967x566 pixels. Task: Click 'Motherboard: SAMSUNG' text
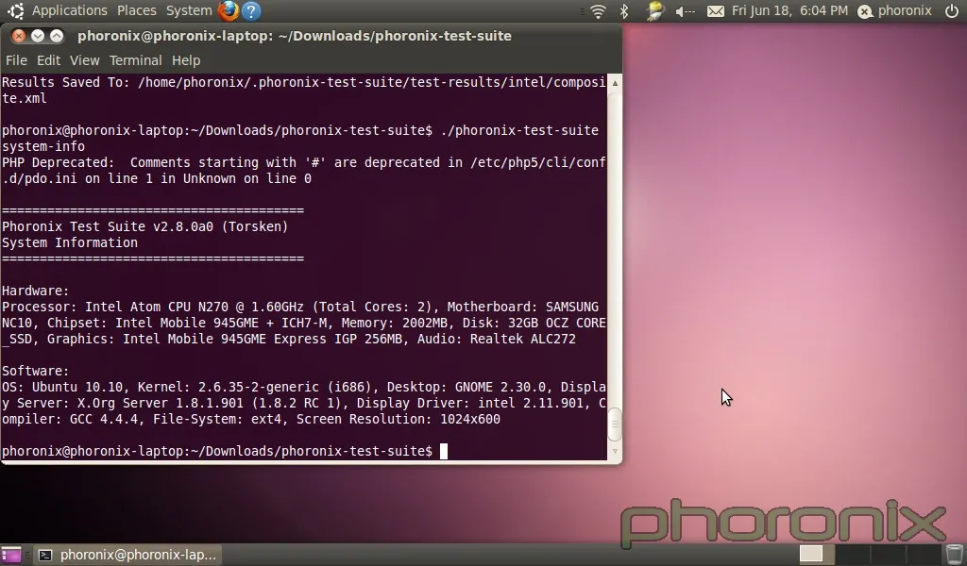[522, 307]
